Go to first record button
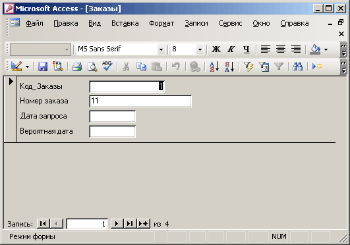 click(x=43, y=223)
